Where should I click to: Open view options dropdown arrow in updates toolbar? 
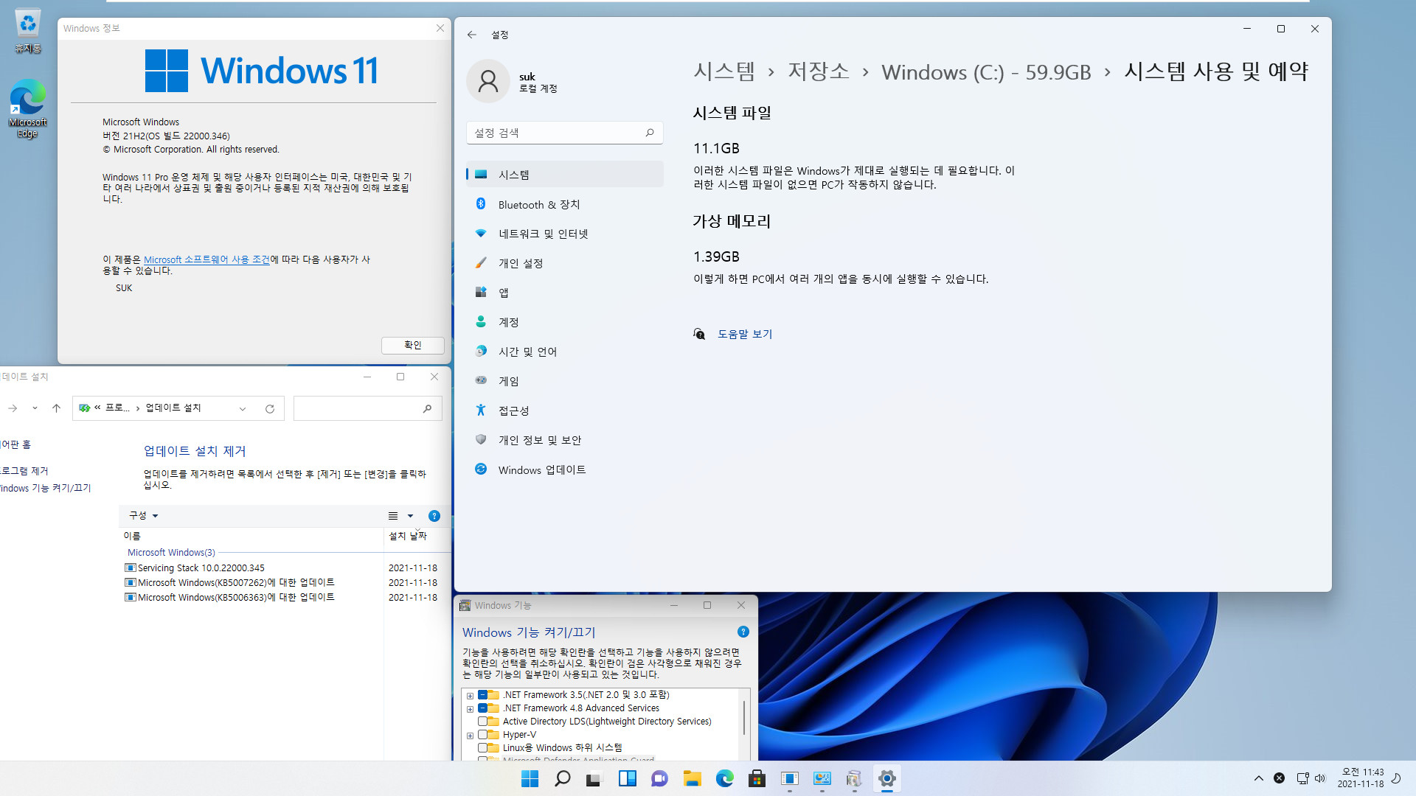click(410, 516)
